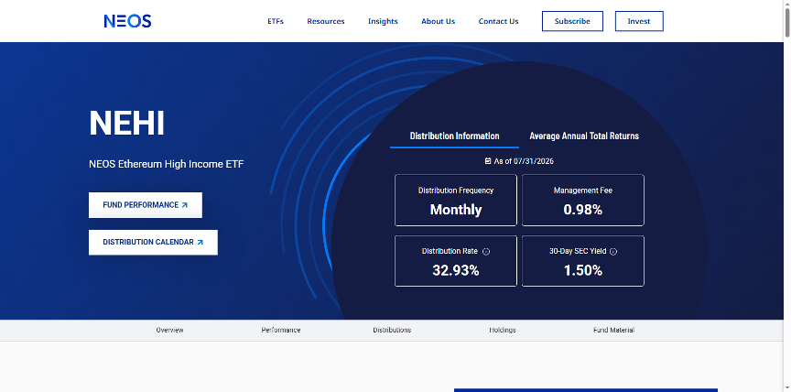The width and height of the screenshot is (791, 392).
Task: Switch to Average Annual Total Returns tab
Action: pos(584,136)
